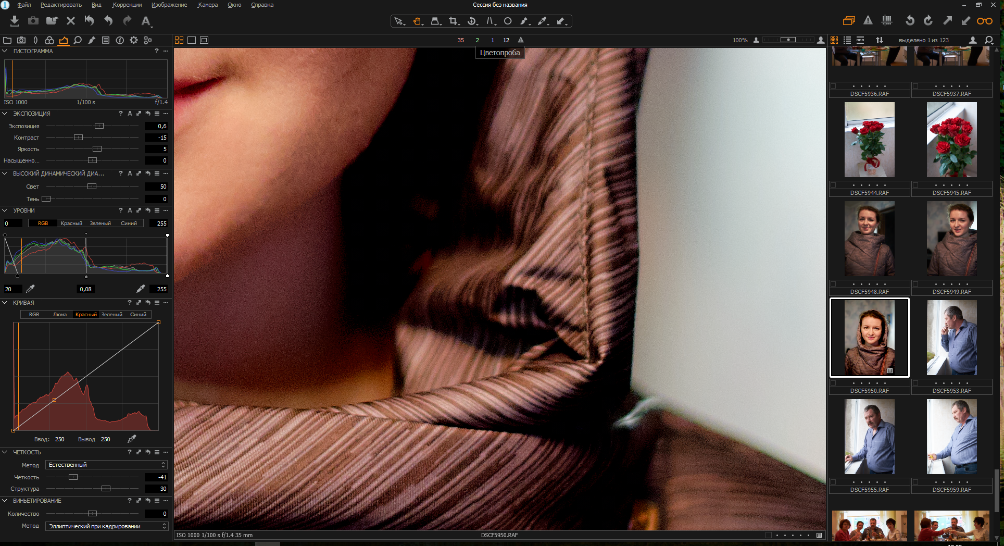Open presets menu icon in КРИВАЯ panel

tap(157, 303)
